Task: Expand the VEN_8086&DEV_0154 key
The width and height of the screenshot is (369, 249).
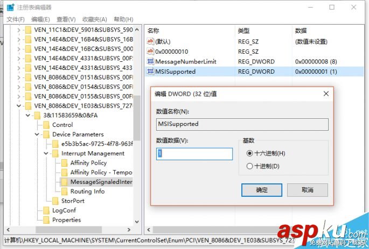Action: point(19,87)
